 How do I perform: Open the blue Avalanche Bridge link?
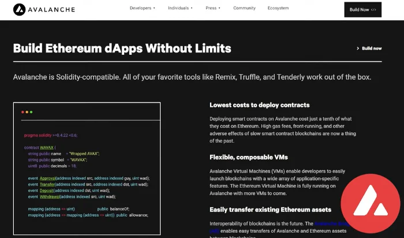pyautogui.click(x=331, y=224)
